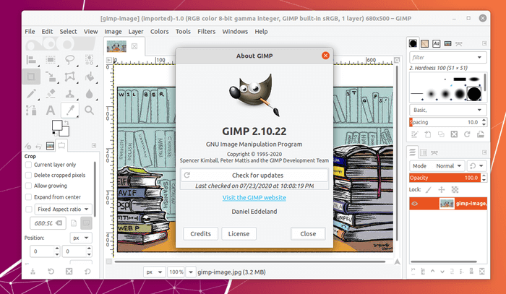Enable Allow growing checkbox
The image size is (506, 294).
28,186
